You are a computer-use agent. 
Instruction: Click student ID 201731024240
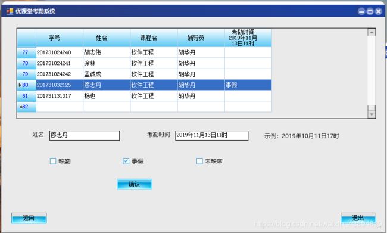pyautogui.click(x=60, y=52)
